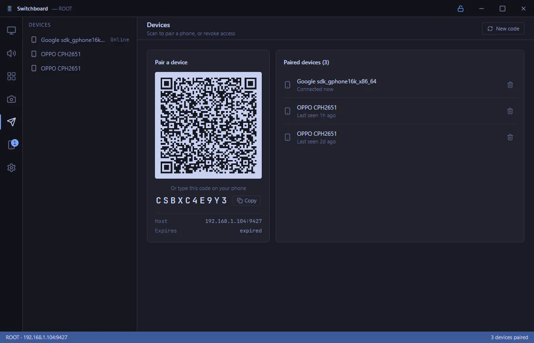The image size is (534, 343).
Task: Click the 'Online' status label in sidebar
Action: (120, 40)
